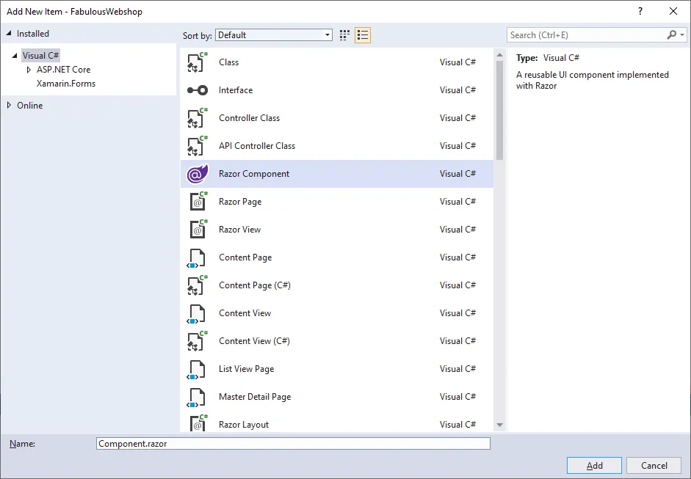This screenshot has height=479, width=691.
Task: Expand the ASP.NET Core node
Action: pyautogui.click(x=29, y=70)
